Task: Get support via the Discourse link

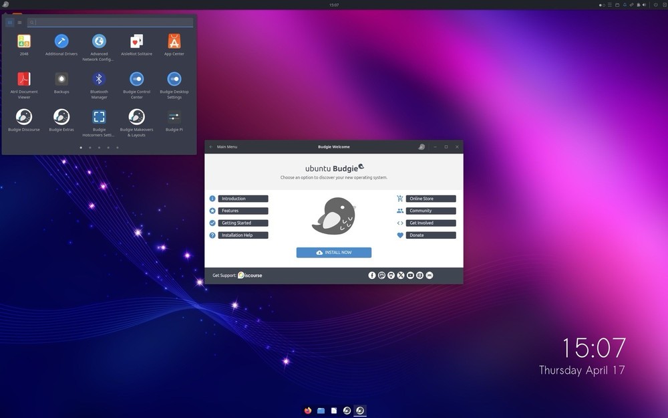Action: pyautogui.click(x=249, y=275)
